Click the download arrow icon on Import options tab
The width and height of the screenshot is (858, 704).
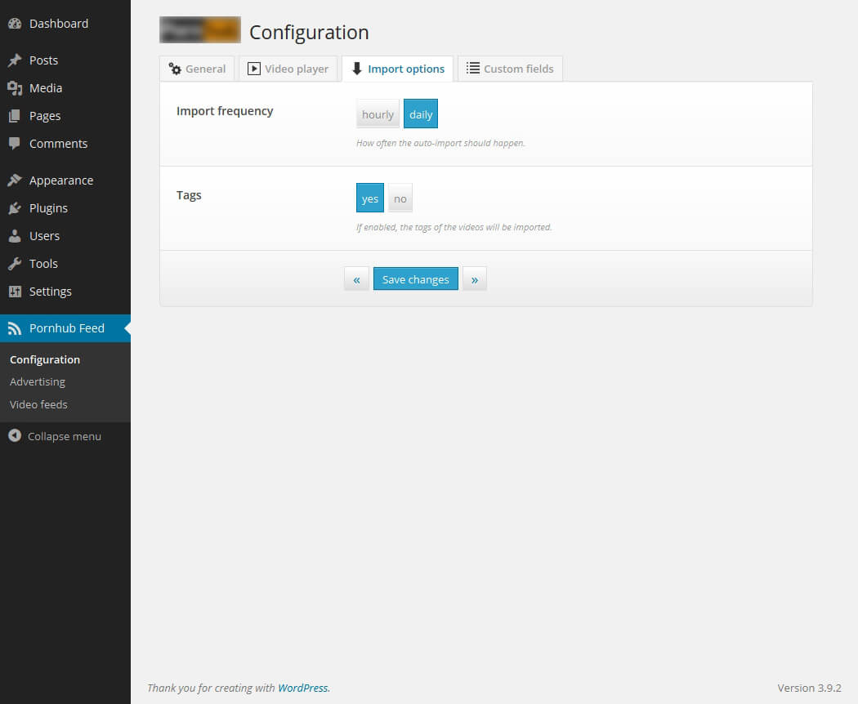pyautogui.click(x=357, y=69)
